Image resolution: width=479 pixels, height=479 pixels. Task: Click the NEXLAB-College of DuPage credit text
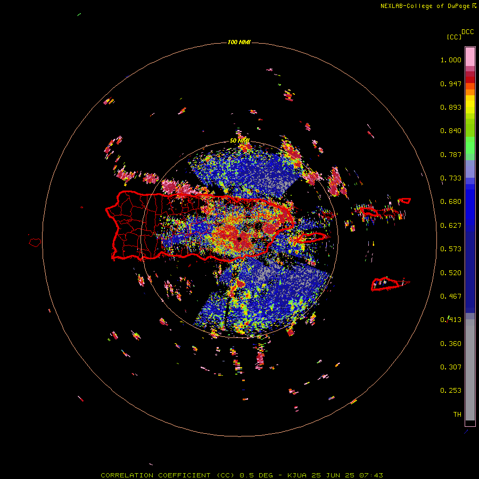[x=425, y=6]
